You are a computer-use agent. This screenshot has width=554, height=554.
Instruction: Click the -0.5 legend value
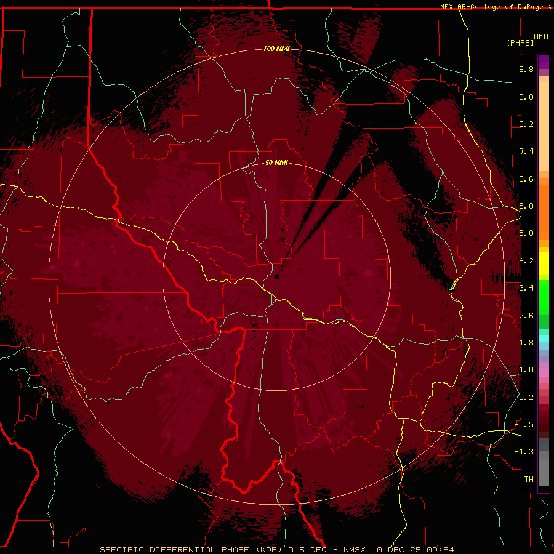[x=524, y=425]
